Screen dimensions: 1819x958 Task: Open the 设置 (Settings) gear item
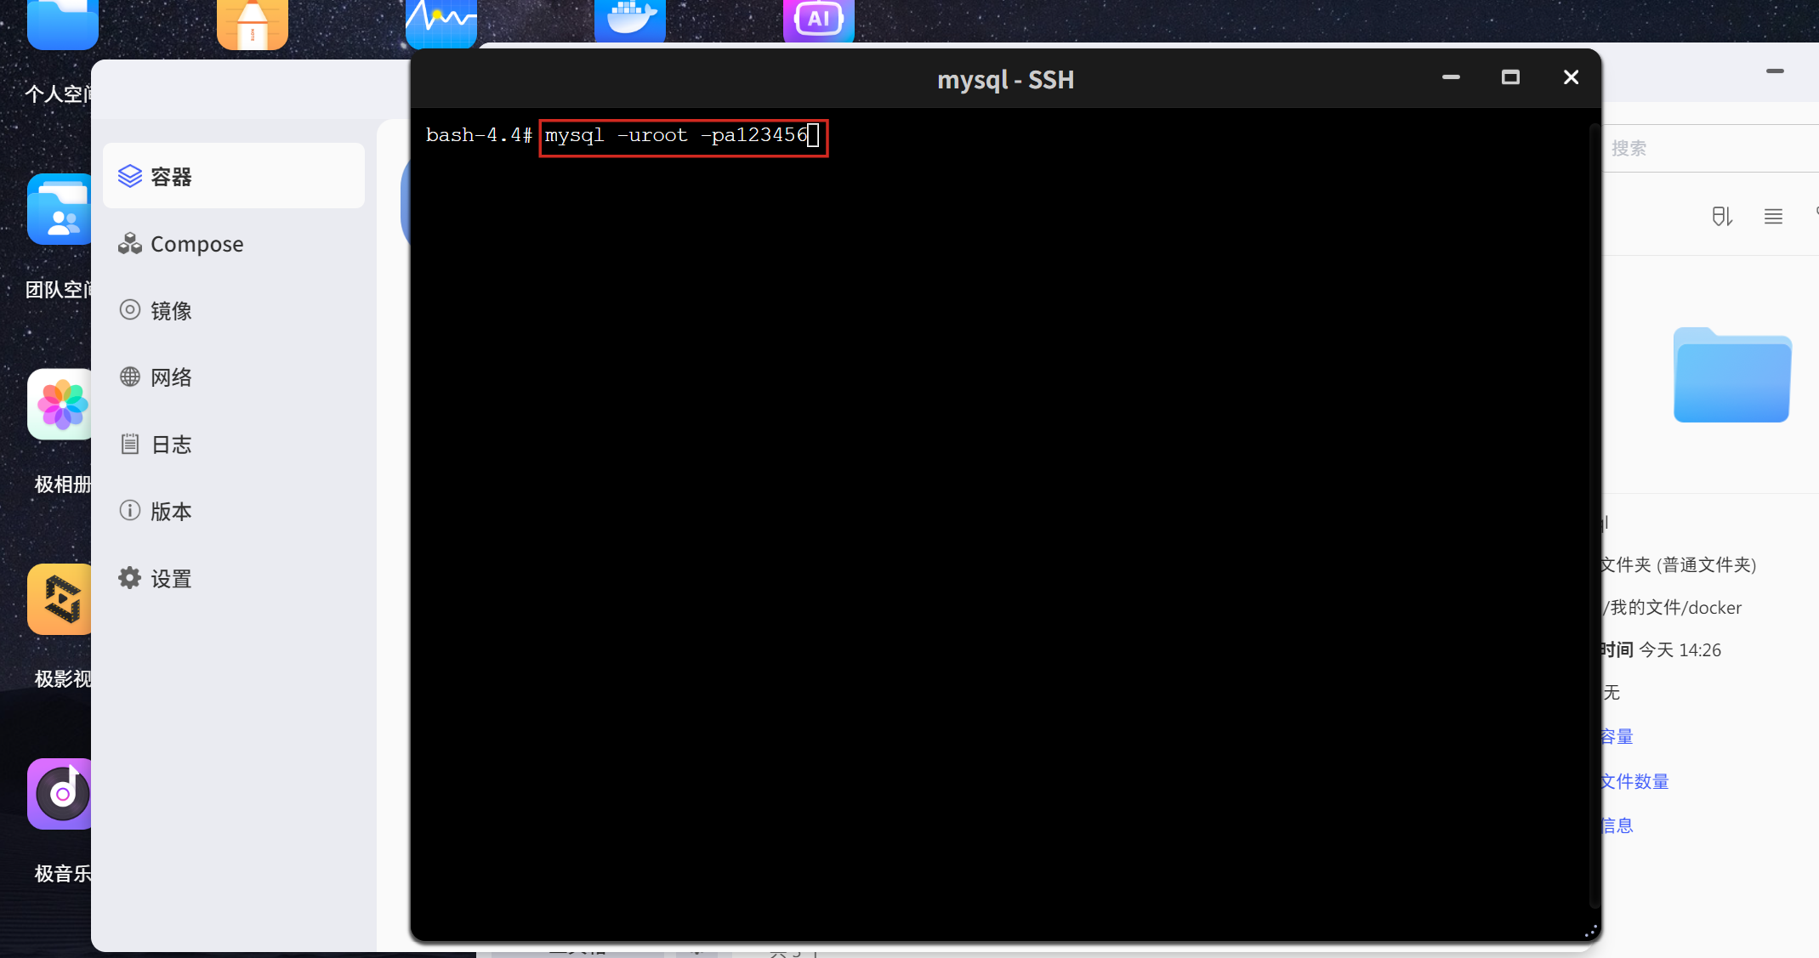tap(170, 579)
